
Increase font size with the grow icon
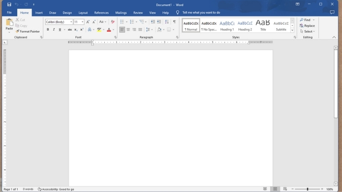(88, 22)
